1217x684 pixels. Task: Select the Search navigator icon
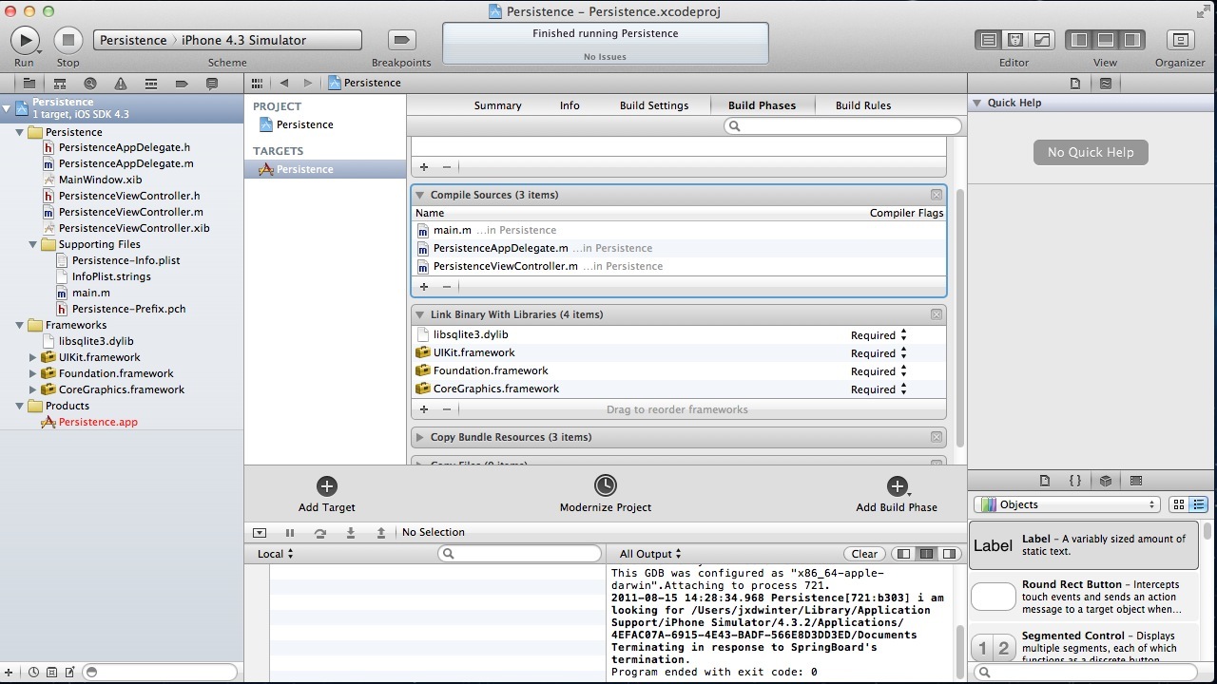[90, 84]
